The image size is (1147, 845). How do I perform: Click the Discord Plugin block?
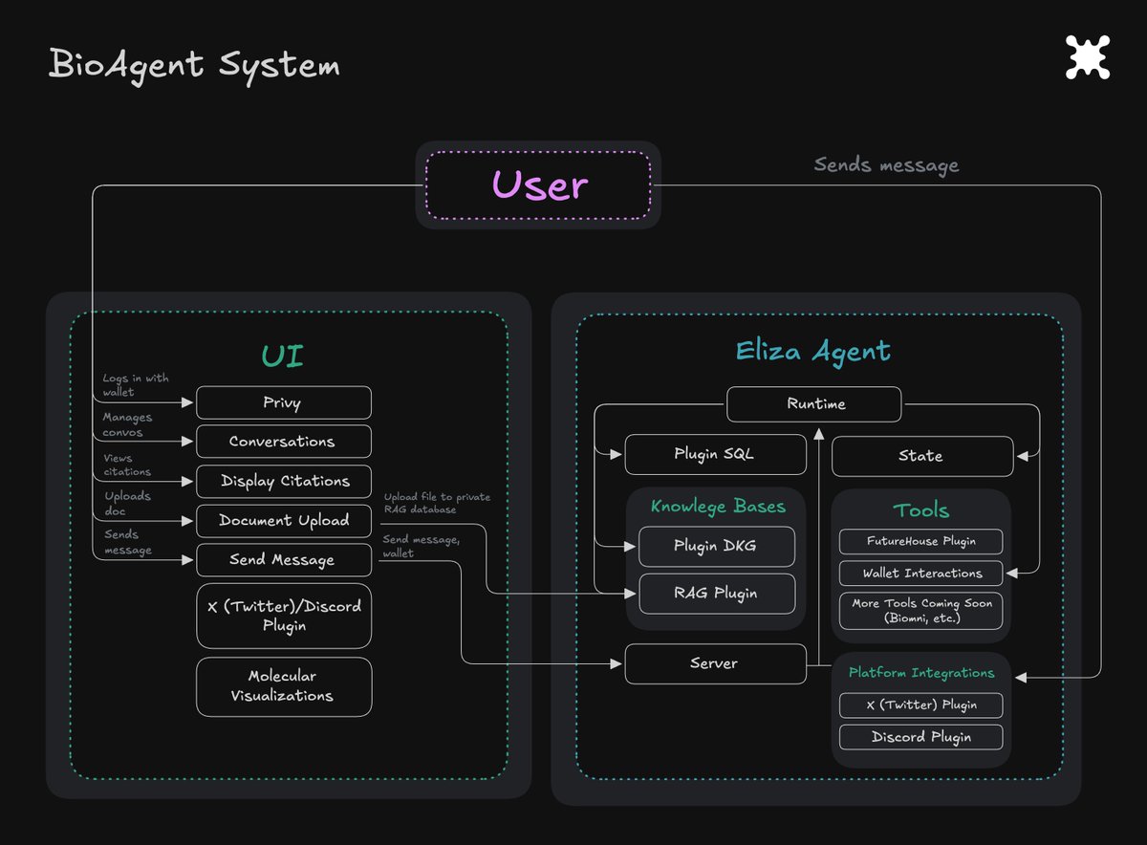point(920,737)
